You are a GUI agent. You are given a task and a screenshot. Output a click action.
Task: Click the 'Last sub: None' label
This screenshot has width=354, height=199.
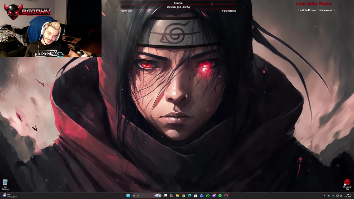[313, 4]
